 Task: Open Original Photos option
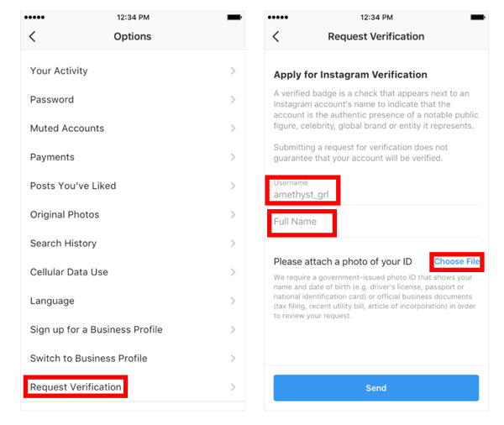(133, 214)
